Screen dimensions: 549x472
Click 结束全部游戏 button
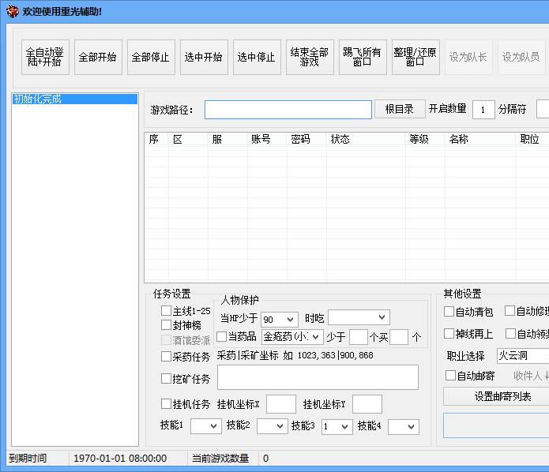click(310, 58)
